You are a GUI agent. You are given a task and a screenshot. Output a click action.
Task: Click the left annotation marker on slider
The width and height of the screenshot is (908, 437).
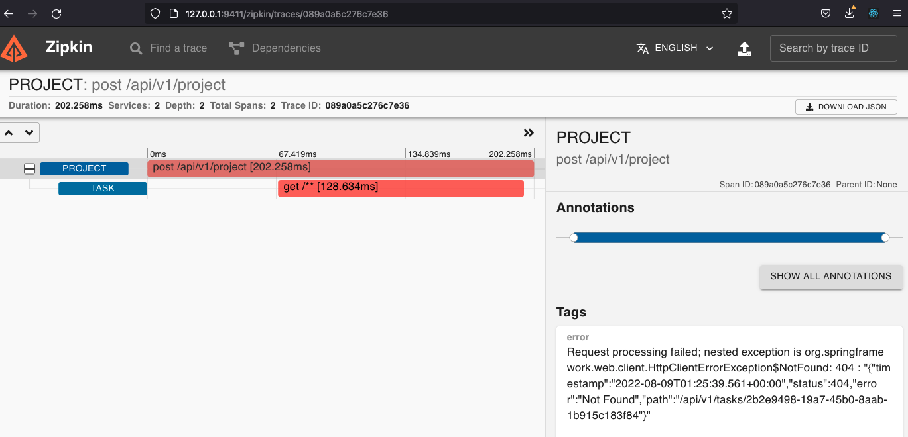click(x=574, y=238)
